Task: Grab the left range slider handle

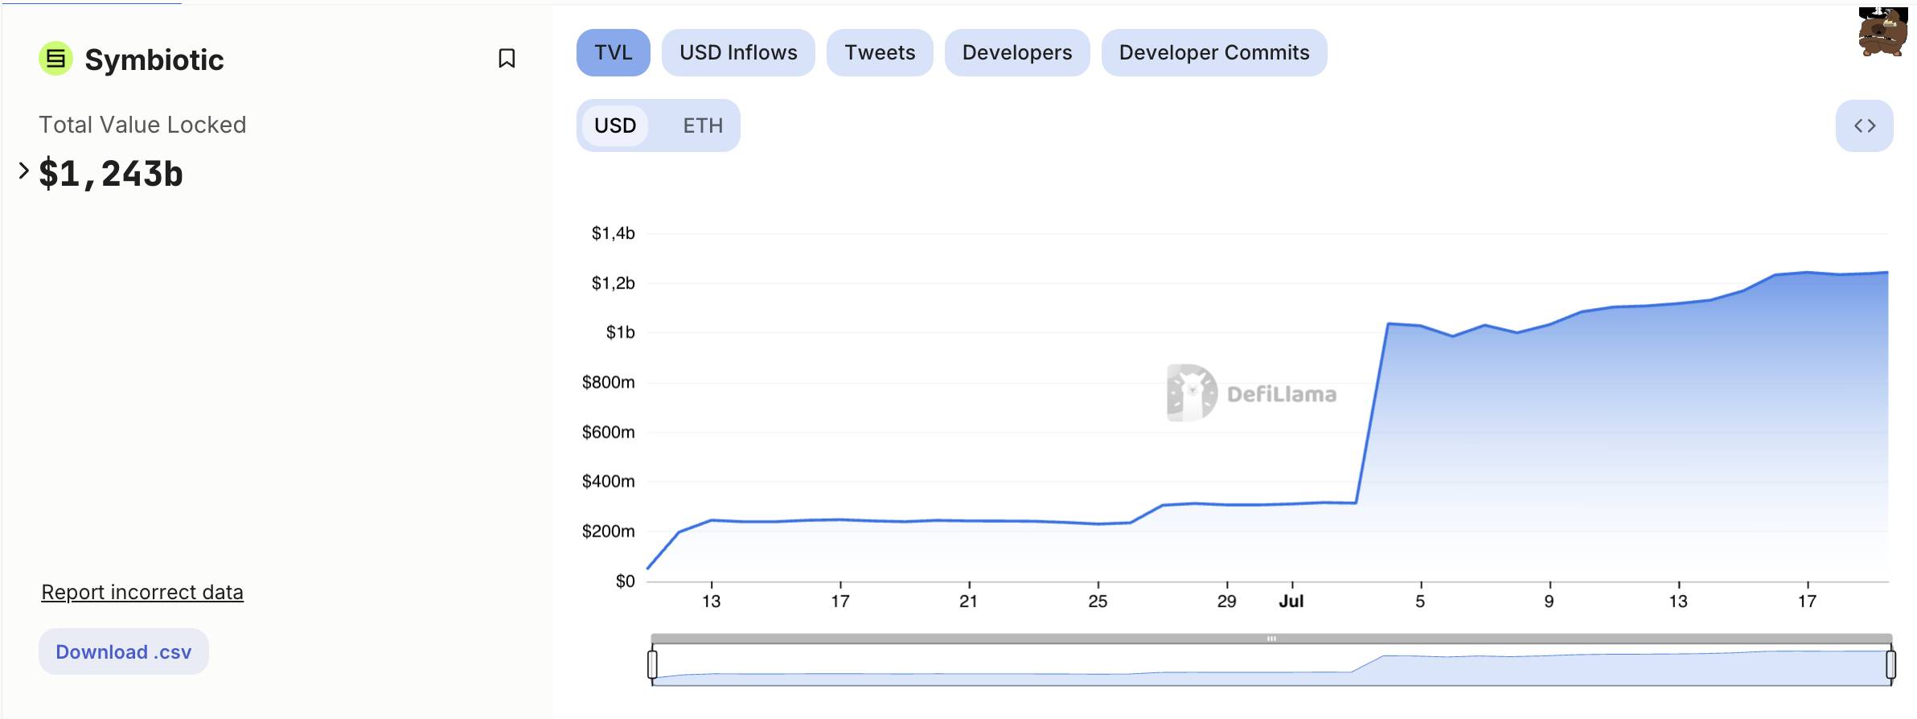Action: pyautogui.click(x=652, y=664)
